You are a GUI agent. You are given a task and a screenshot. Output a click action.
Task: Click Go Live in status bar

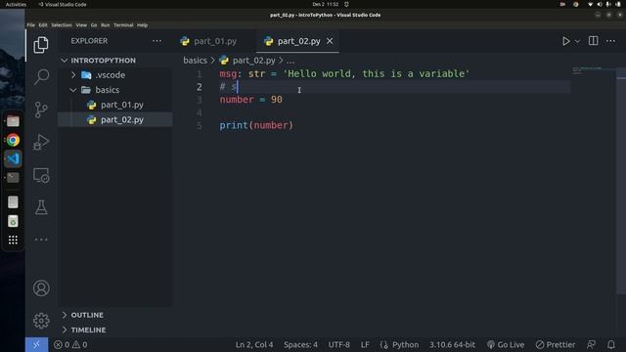(506, 345)
